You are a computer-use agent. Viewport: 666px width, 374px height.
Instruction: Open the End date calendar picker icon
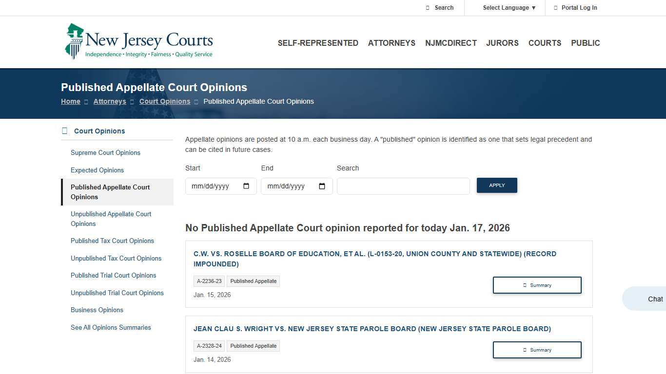pyautogui.click(x=322, y=186)
